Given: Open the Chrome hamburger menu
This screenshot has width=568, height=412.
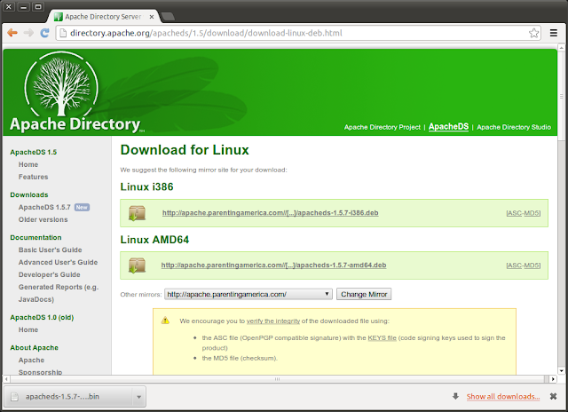Looking at the screenshot, I should [x=554, y=33].
